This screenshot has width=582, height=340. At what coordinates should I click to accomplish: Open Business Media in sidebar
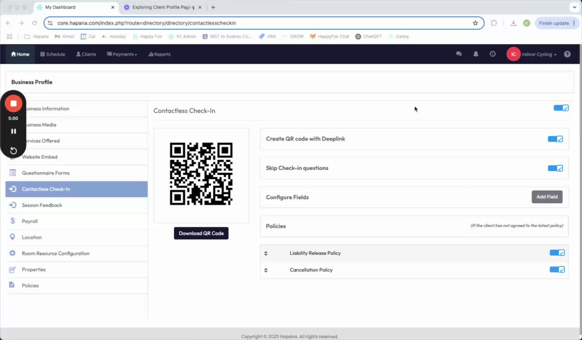(x=77, y=125)
